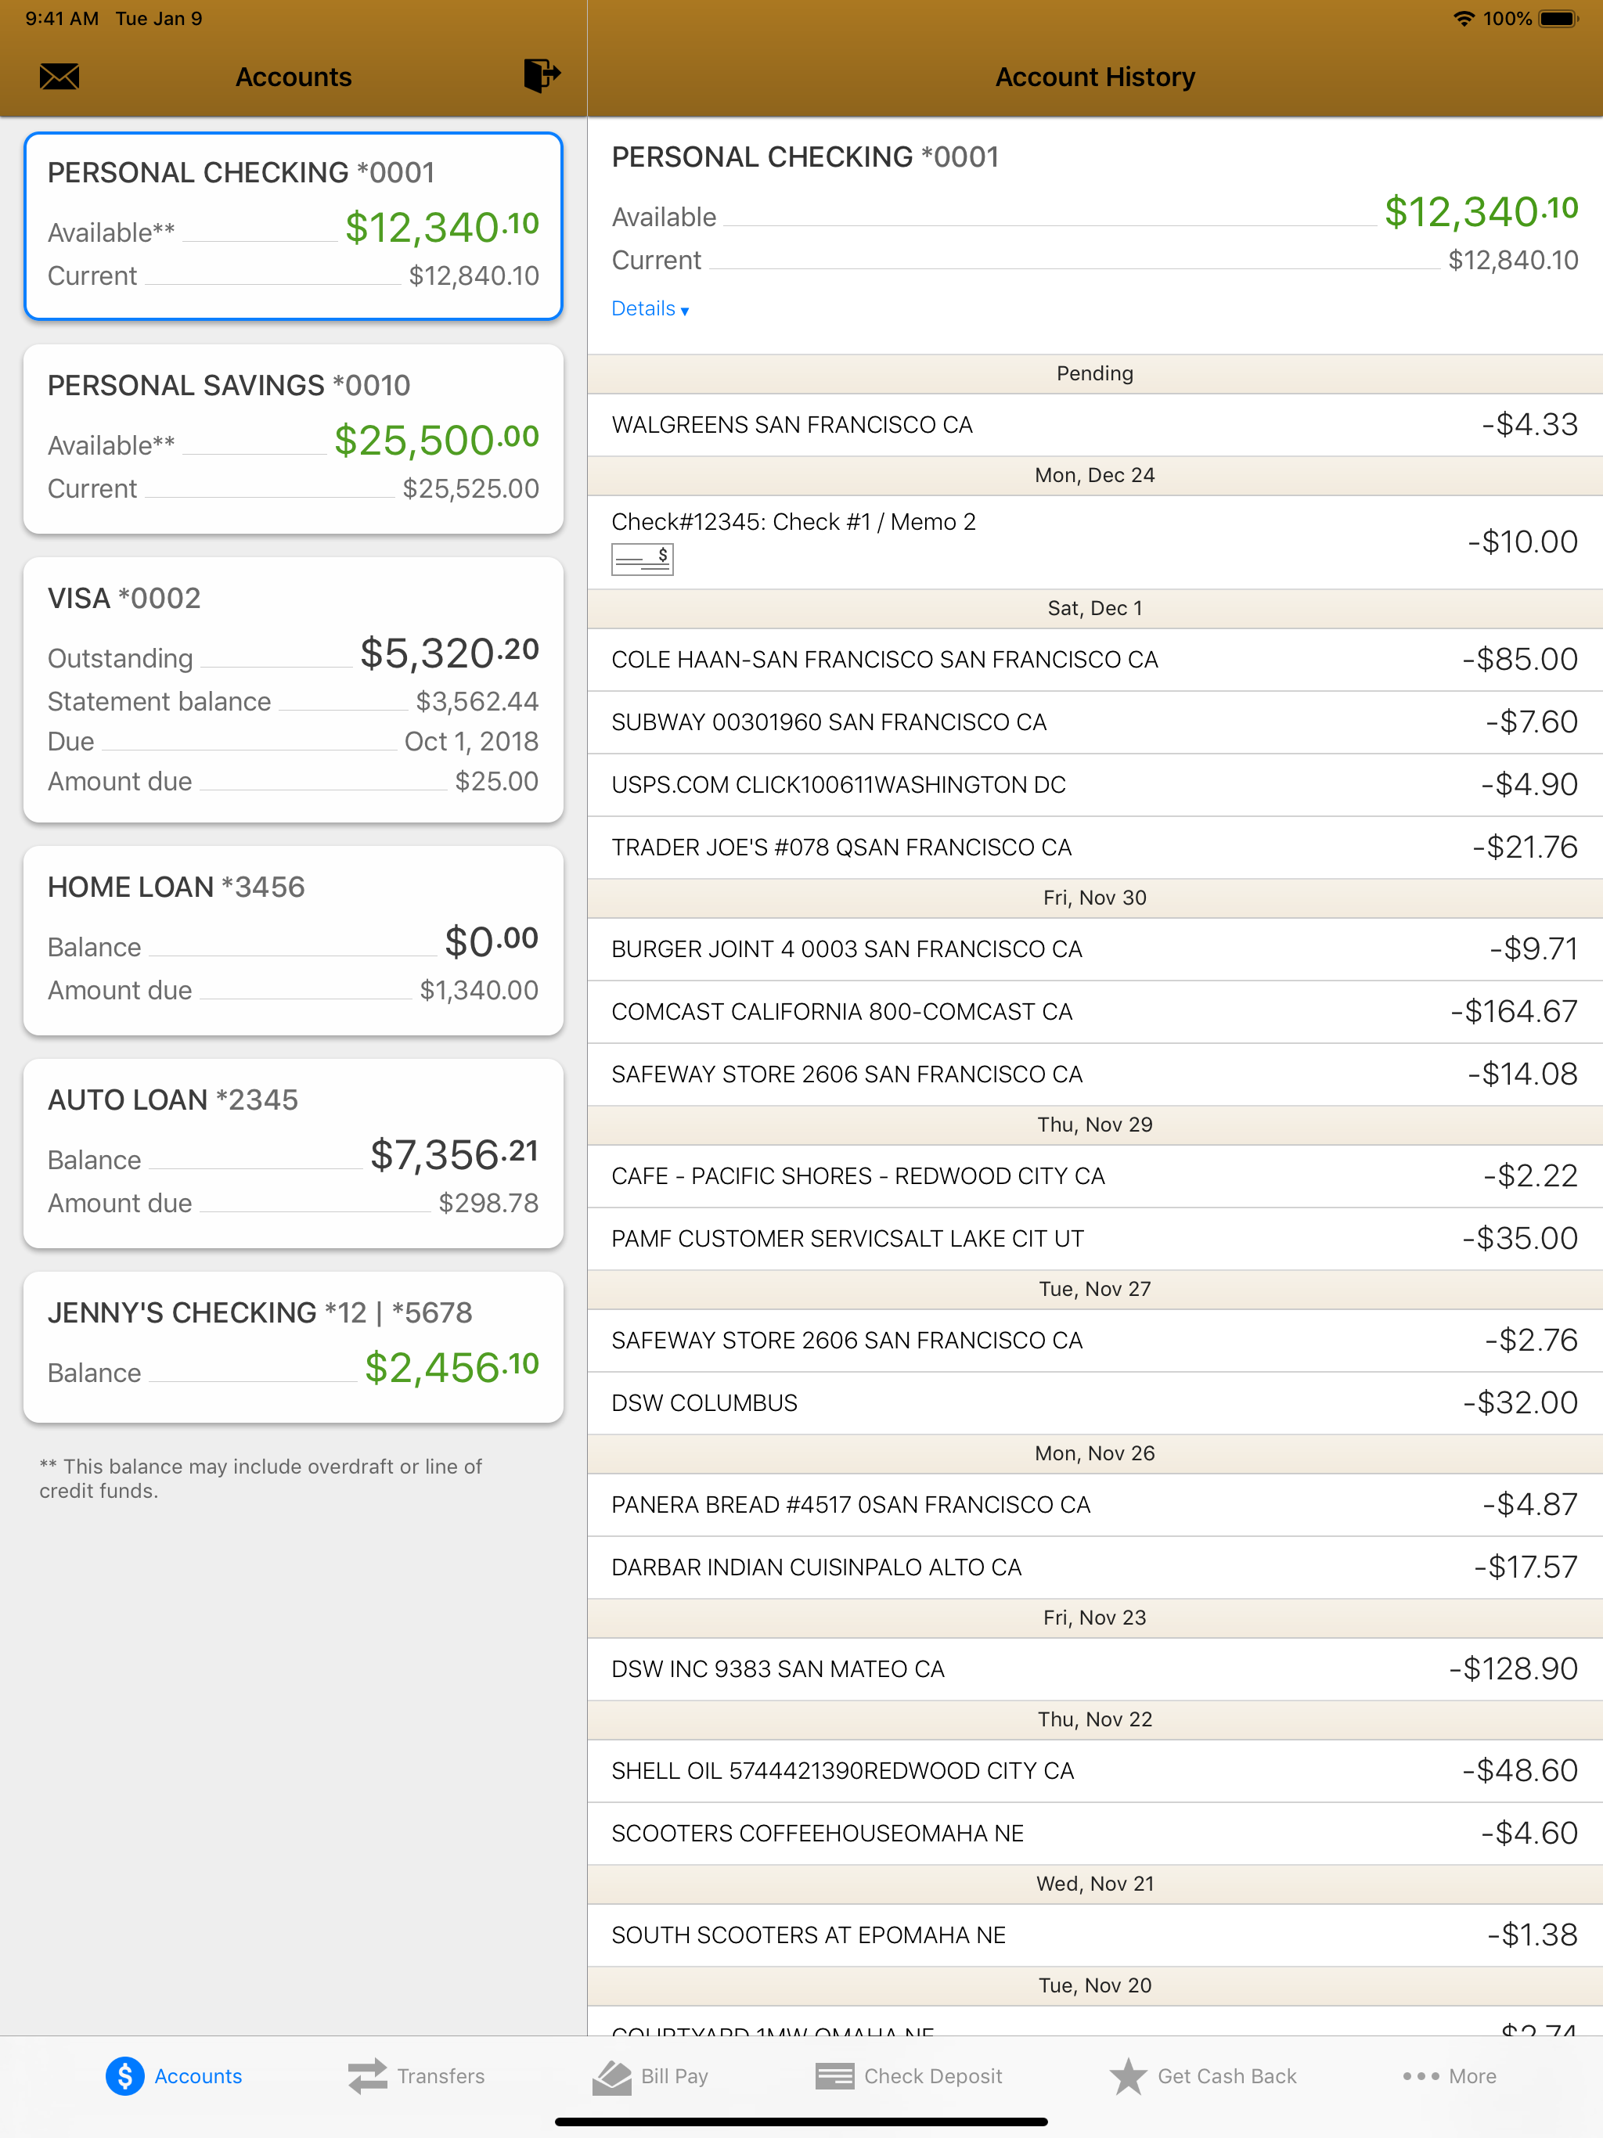Open the Bill Pay icon
The height and width of the screenshot is (2138, 1603).
(x=611, y=2075)
